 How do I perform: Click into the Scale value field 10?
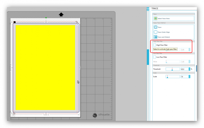pos(185,77)
